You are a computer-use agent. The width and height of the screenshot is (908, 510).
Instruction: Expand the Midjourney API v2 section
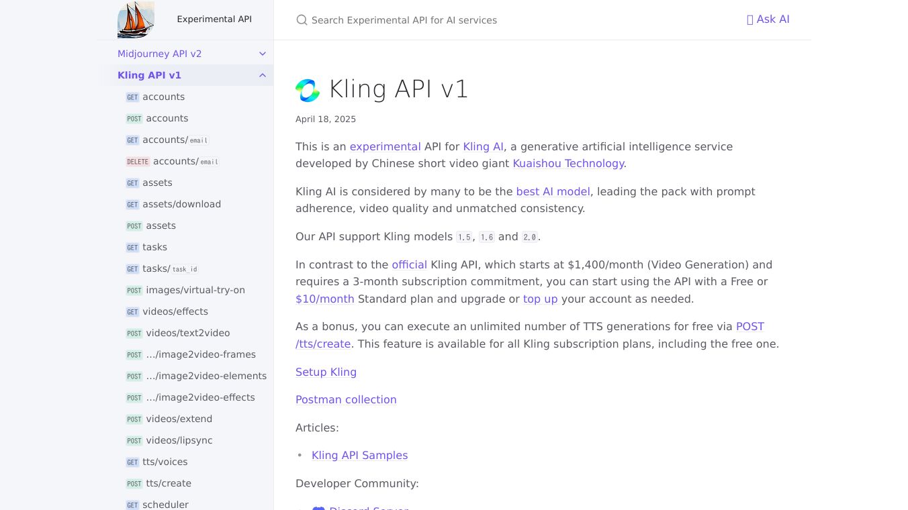(263, 54)
